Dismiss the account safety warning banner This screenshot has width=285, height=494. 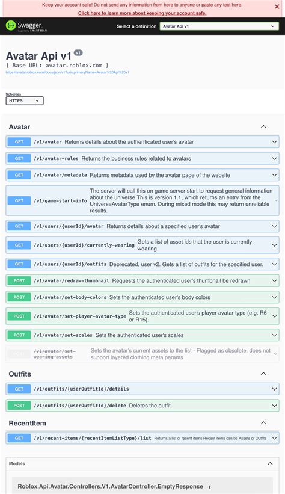pos(277,7)
